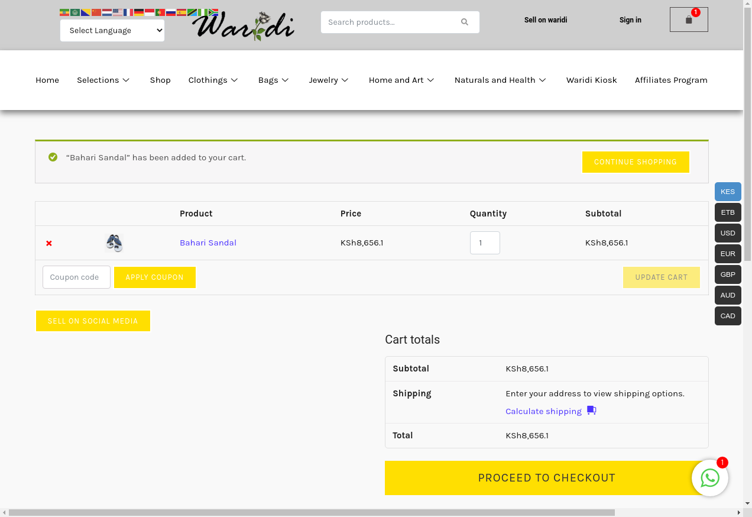Select the French flag language icon
The height and width of the screenshot is (517, 752).
(x=128, y=12)
